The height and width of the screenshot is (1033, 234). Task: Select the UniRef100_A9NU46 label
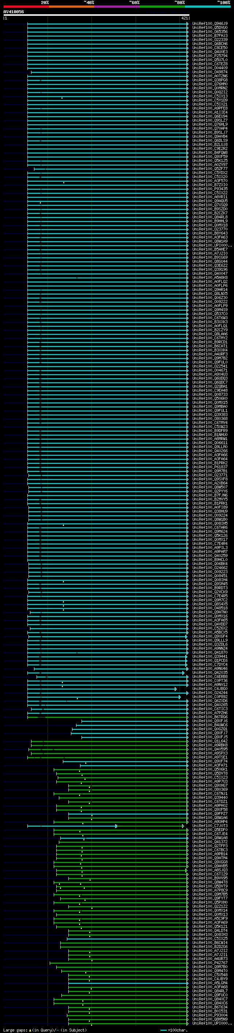(210, 669)
